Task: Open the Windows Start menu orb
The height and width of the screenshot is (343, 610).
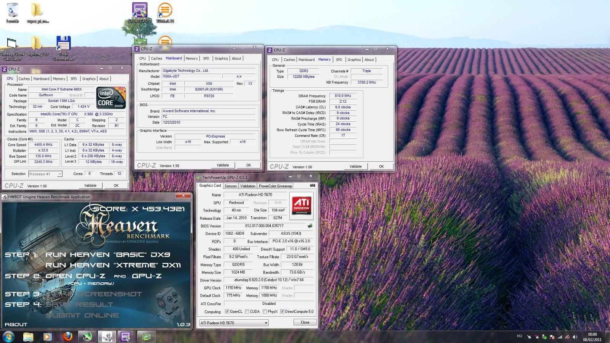Action: click(x=8, y=337)
